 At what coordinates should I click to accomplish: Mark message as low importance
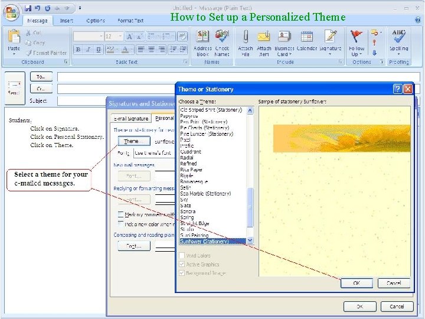(x=374, y=53)
